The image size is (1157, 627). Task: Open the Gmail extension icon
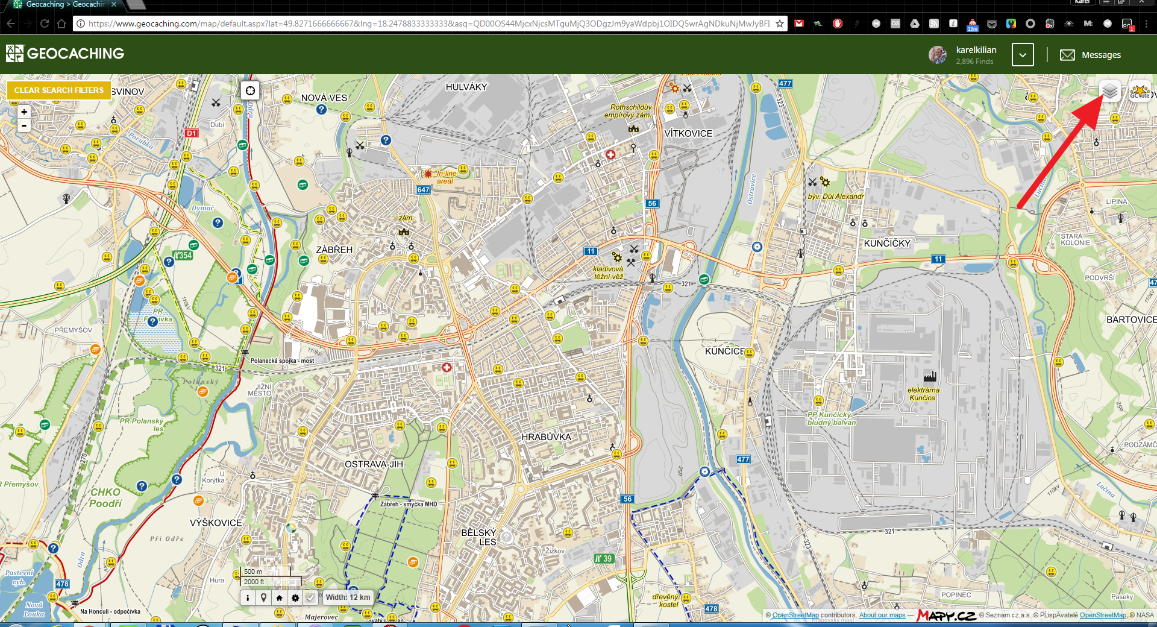[799, 24]
